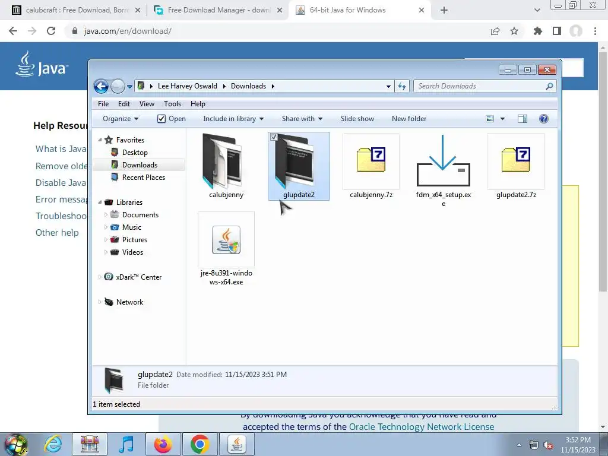Image resolution: width=608 pixels, height=456 pixels.
Task: Expand the Documents library node
Action: coord(106,215)
